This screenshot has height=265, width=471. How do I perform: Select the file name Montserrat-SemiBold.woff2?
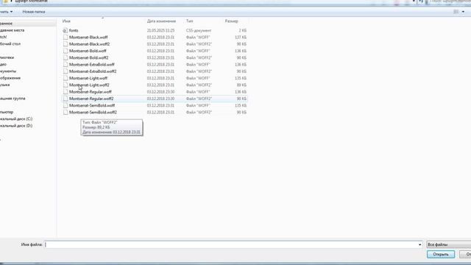coord(93,113)
